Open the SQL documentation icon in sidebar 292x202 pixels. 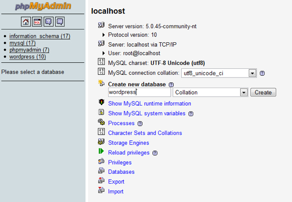tap(60, 22)
